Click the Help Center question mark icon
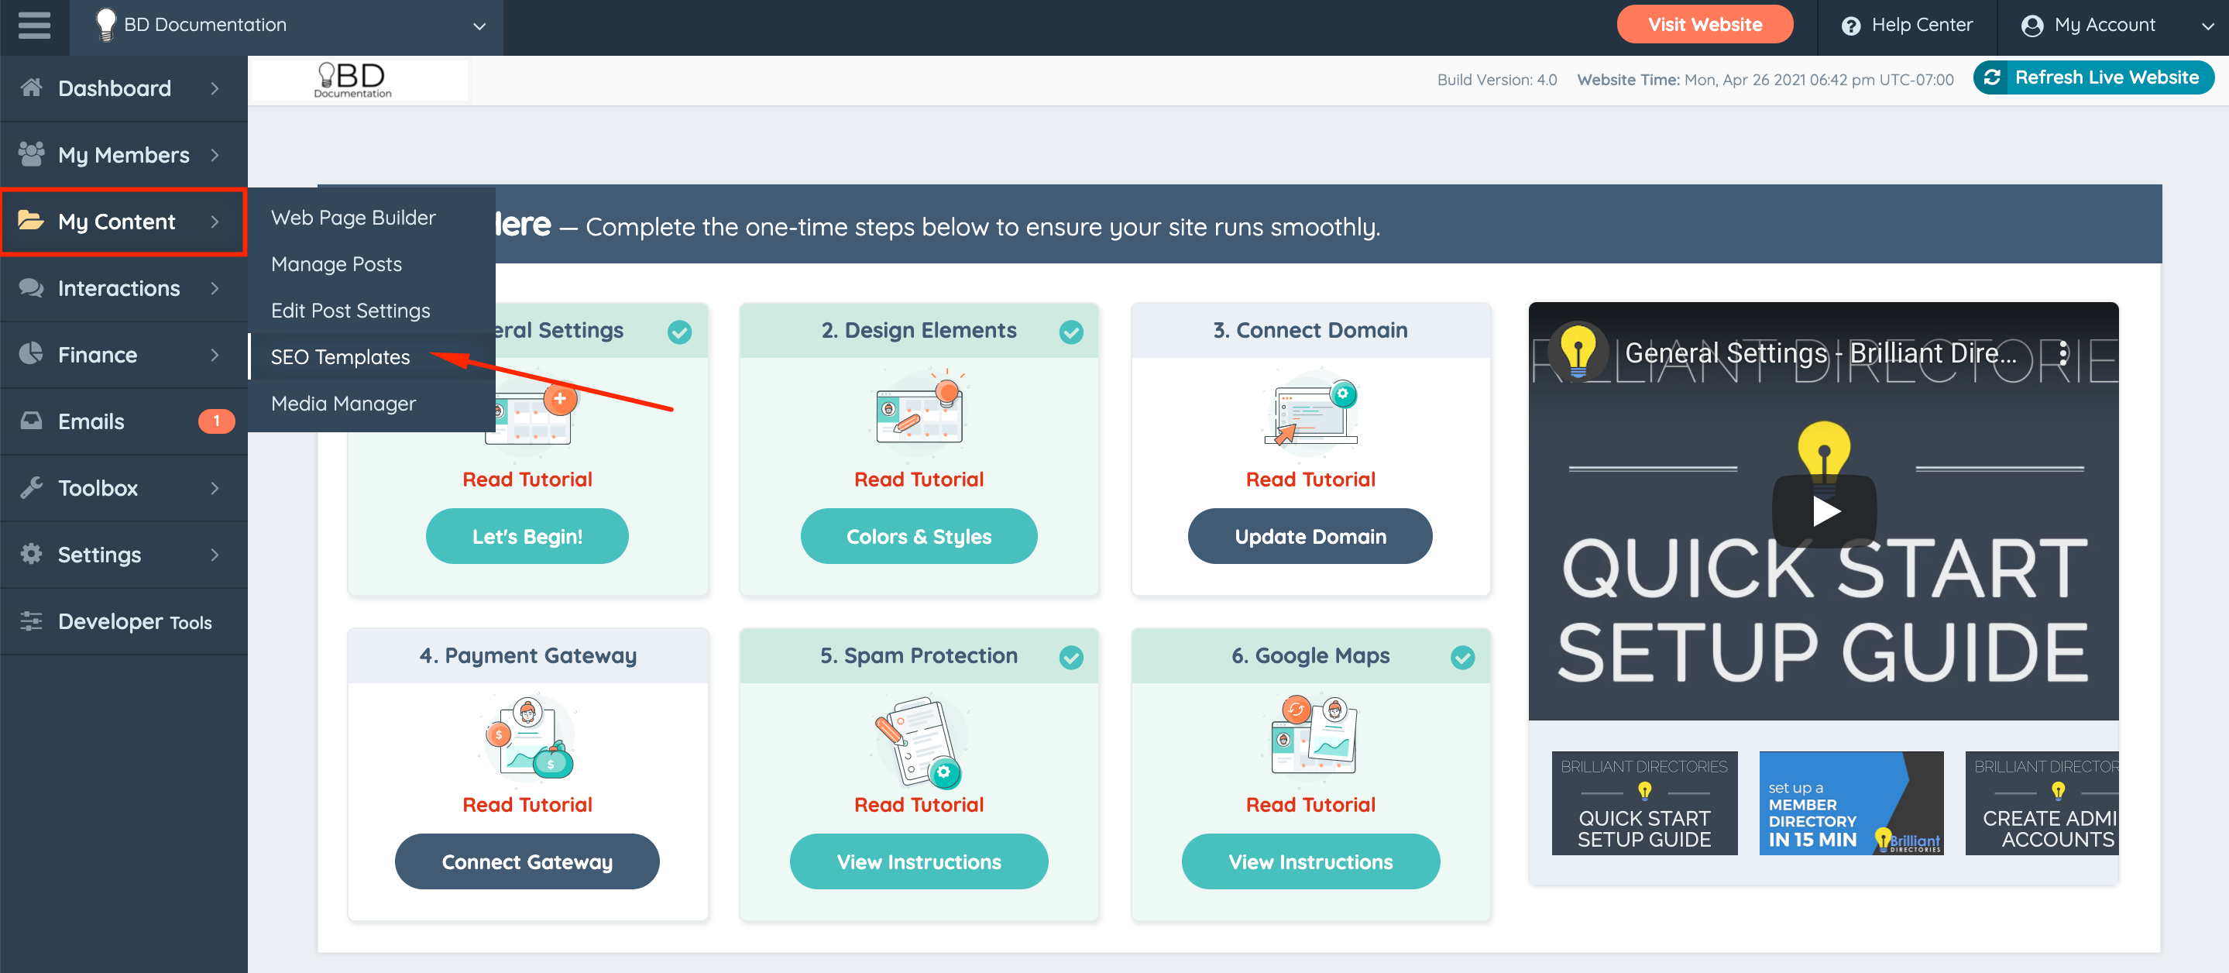This screenshot has height=973, width=2229. [x=1850, y=26]
